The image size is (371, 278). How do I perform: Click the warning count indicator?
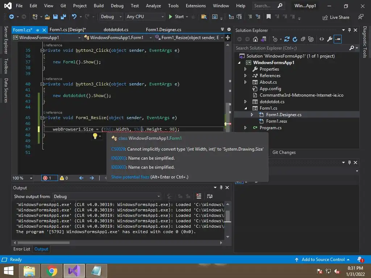pyautogui.click(x=64, y=178)
